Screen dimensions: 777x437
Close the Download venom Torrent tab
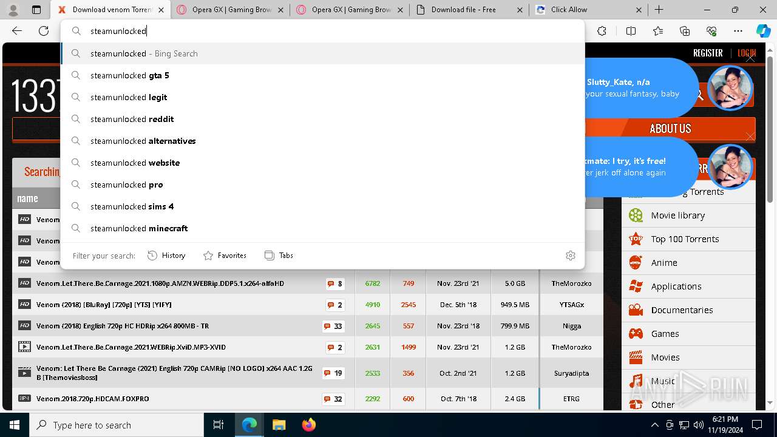(161, 10)
